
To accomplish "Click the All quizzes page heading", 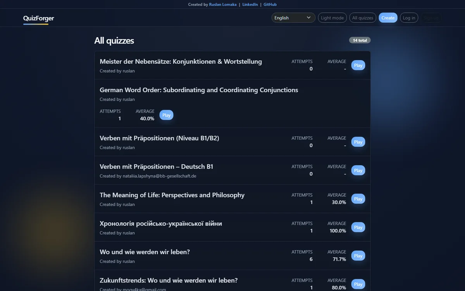I will pos(114,41).
